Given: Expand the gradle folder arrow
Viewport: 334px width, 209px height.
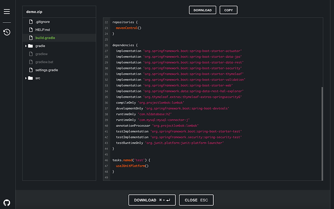Looking at the screenshot, I should 26,46.
